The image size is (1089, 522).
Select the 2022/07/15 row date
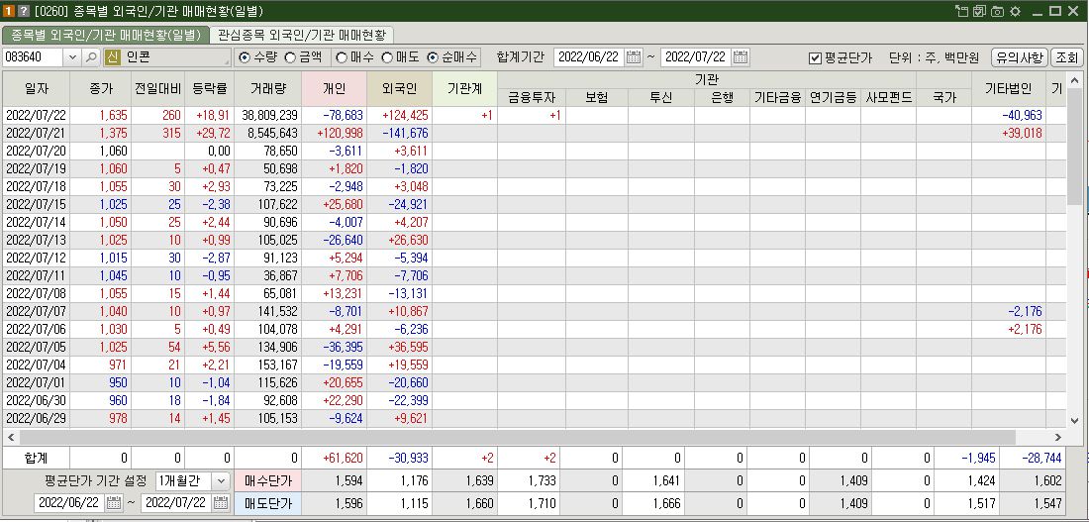(36, 204)
